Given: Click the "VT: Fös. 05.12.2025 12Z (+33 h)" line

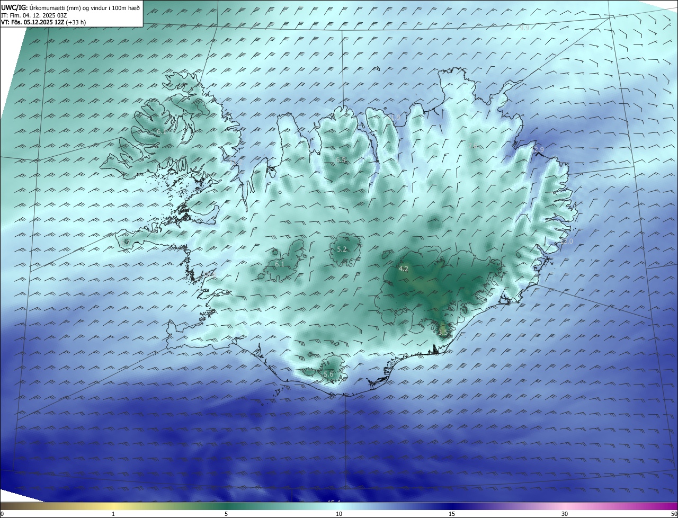Looking at the screenshot, I should point(43,22).
